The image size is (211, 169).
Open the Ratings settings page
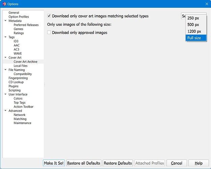pos(19,33)
